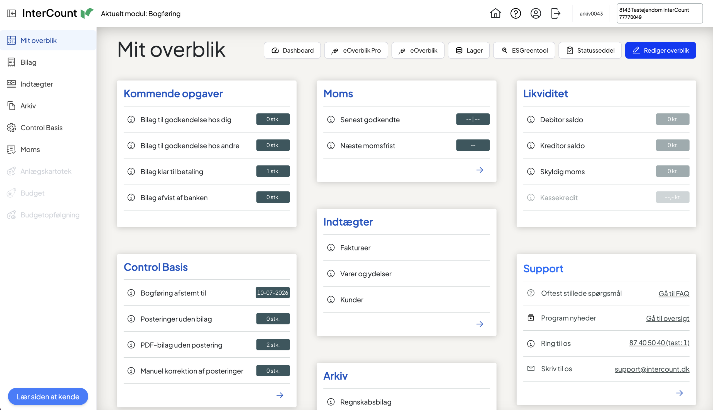Click the question icon beside Oftest stillede spørgsmål
Image resolution: width=713 pixels, height=410 pixels.
pos(531,293)
